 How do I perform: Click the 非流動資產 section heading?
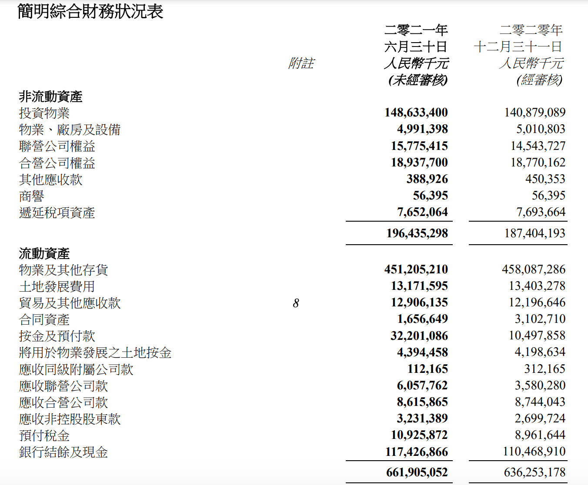tap(50, 96)
